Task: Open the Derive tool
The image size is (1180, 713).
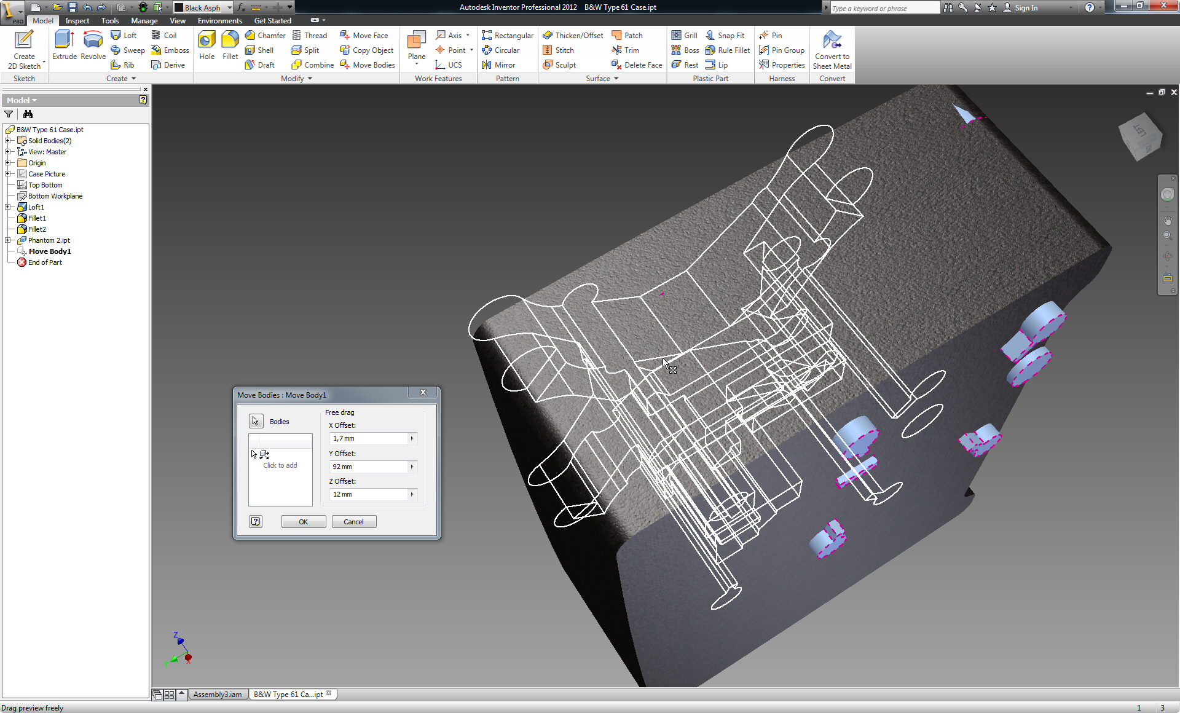Action: coord(168,65)
